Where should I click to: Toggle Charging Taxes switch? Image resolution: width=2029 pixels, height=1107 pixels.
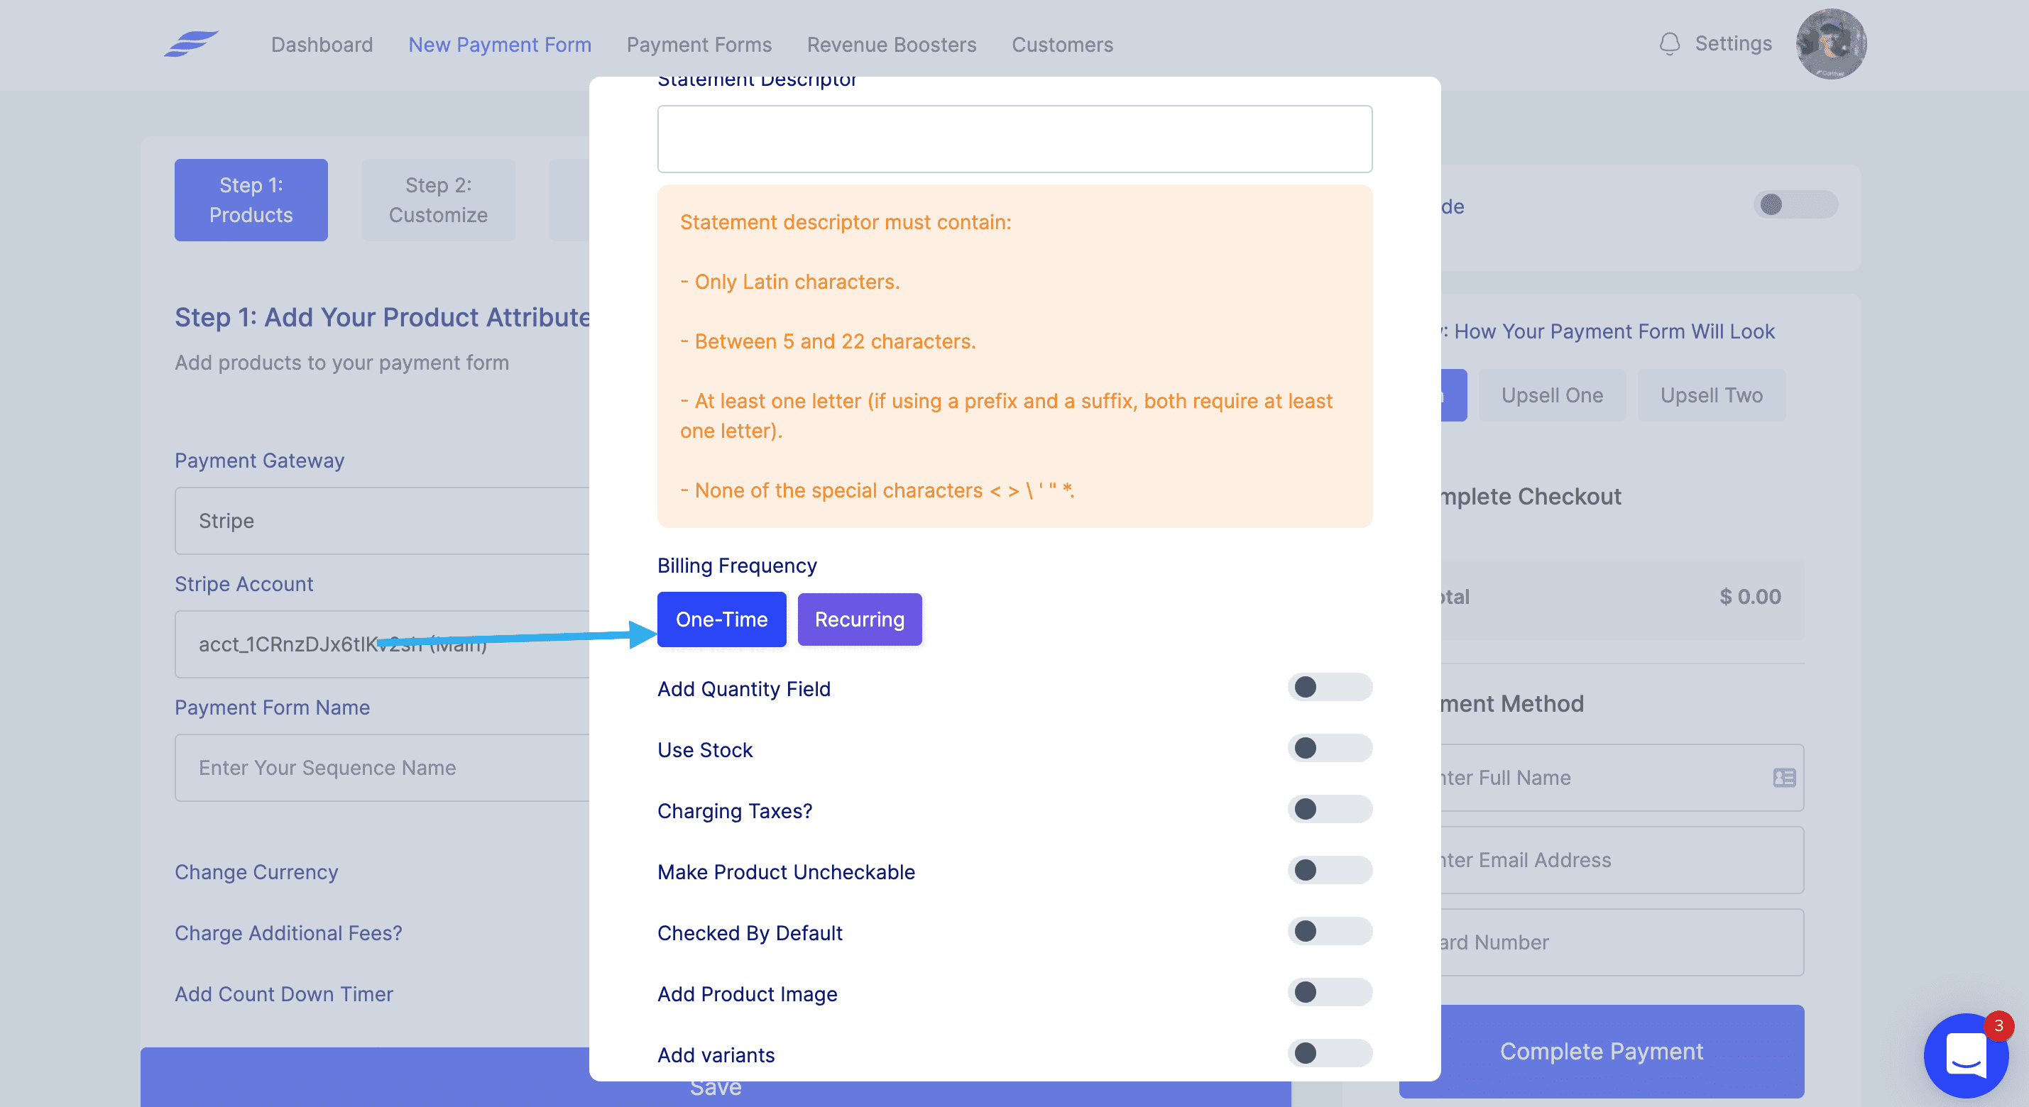pos(1329,810)
